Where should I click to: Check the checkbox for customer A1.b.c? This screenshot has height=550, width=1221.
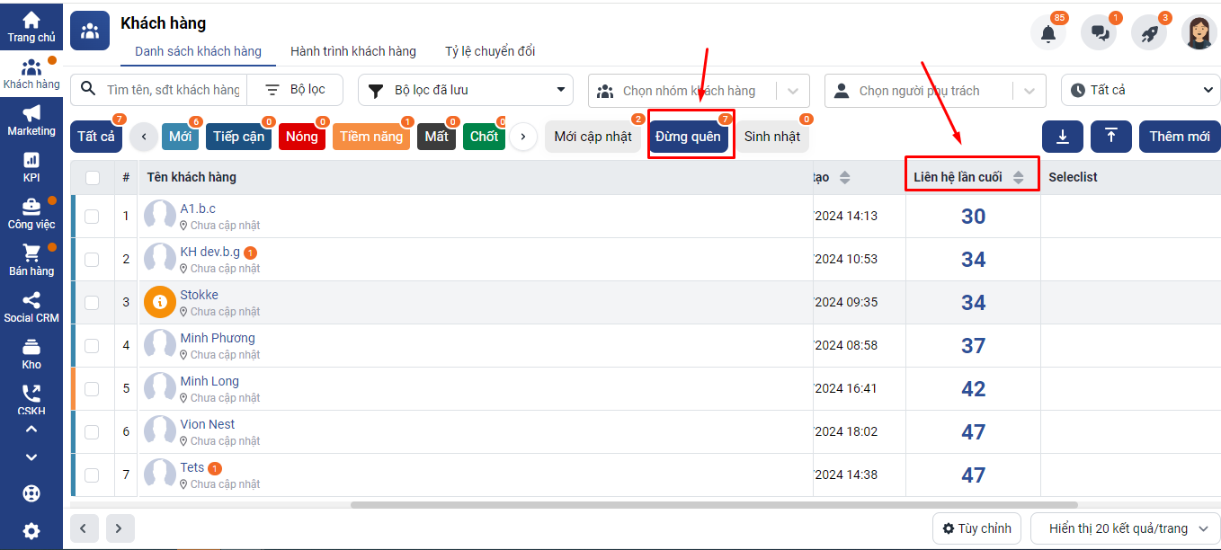click(94, 215)
